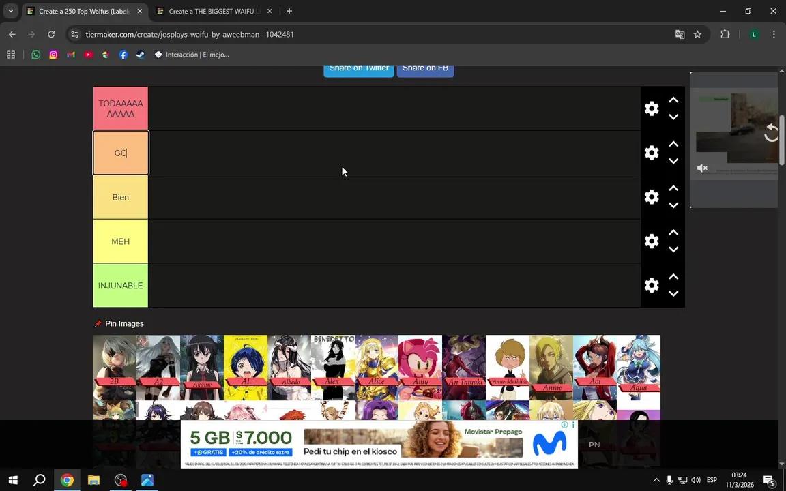Click the Windows Search icon in taskbar
The image size is (786, 491).
pos(40,480)
